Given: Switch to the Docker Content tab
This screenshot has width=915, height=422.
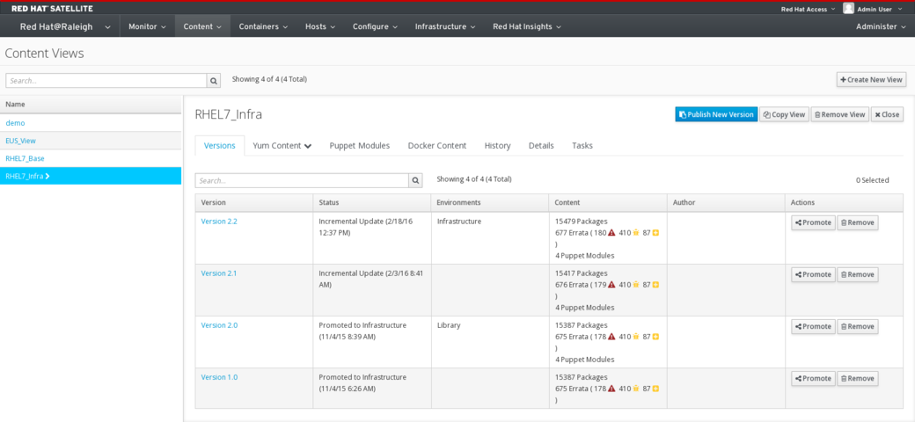Looking at the screenshot, I should [x=437, y=146].
